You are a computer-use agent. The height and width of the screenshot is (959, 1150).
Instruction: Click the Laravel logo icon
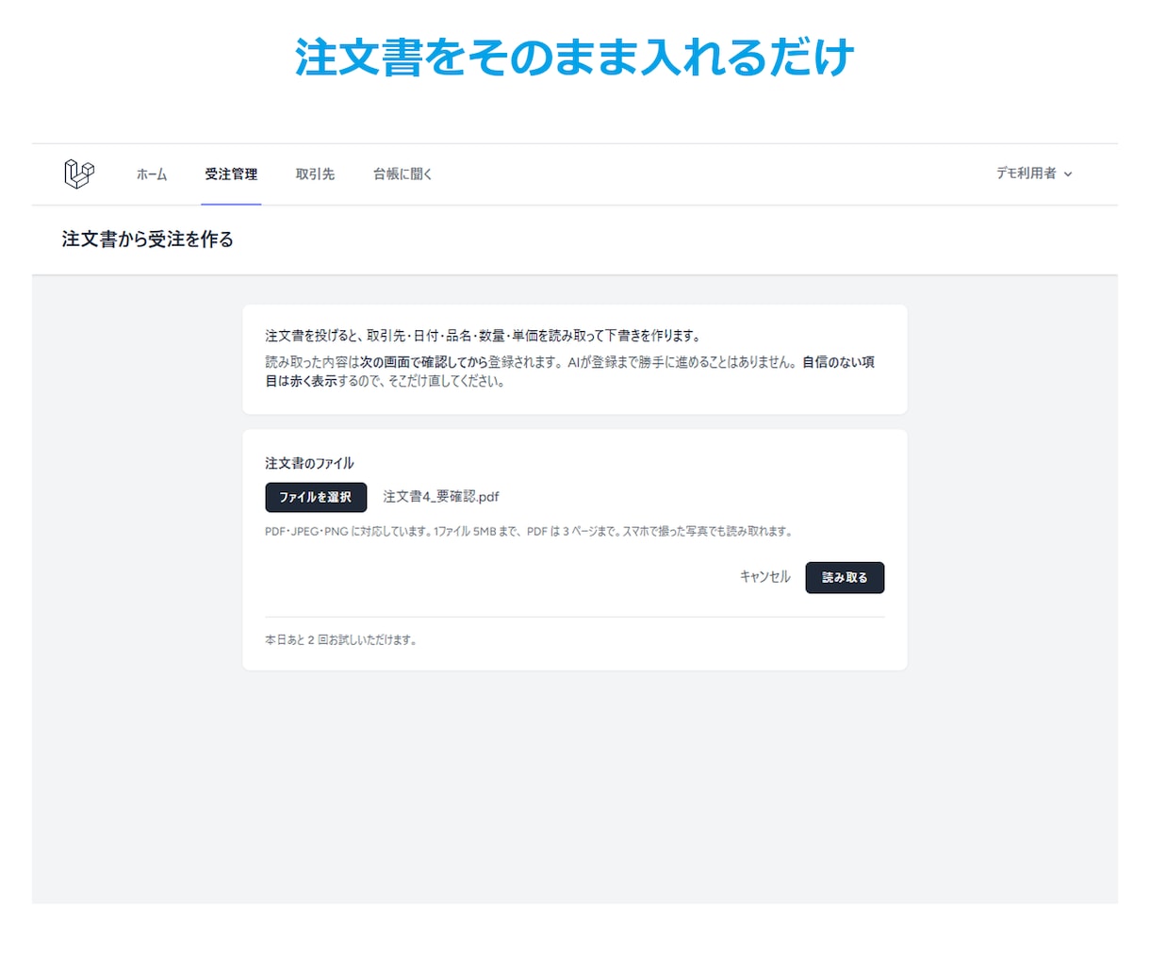79,174
